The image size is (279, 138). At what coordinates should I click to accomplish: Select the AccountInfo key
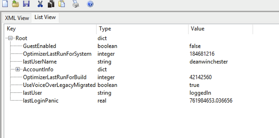[x=38, y=69]
